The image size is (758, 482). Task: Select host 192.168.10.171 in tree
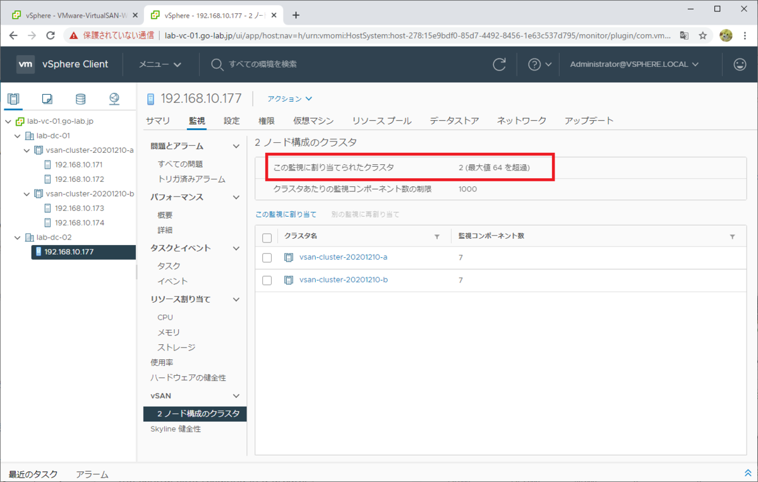[x=79, y=165]
